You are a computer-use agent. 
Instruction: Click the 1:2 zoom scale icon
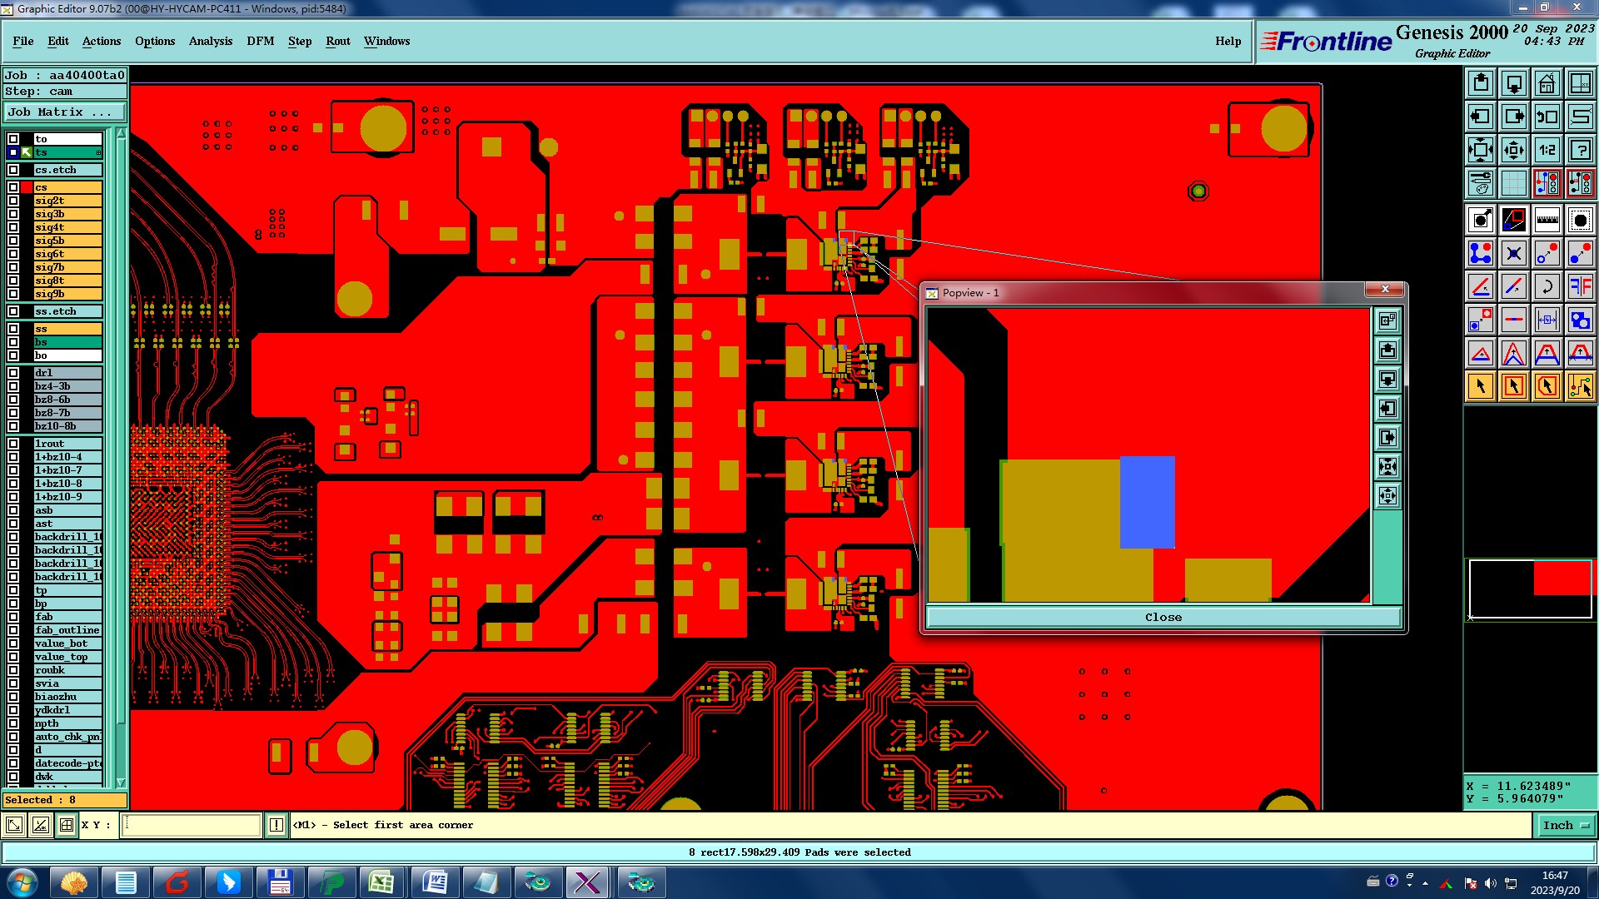1547,150
